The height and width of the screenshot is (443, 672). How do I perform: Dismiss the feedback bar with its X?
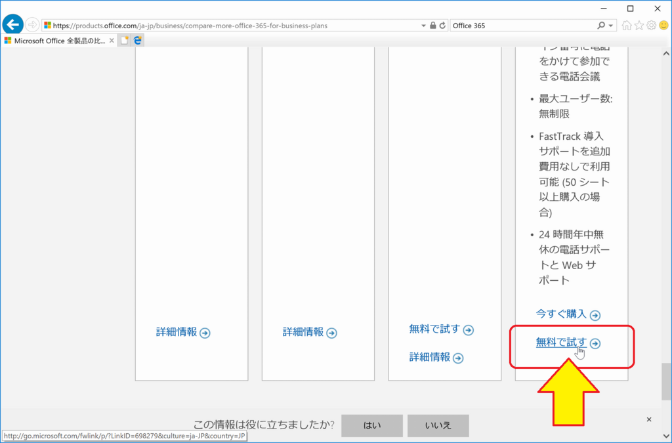pos(649,419)
